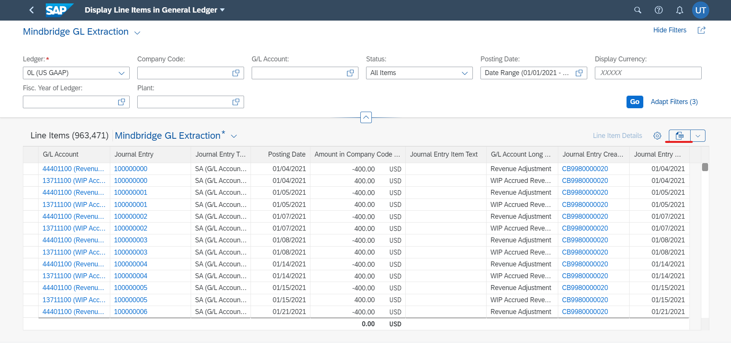731x343 pixels.
Task: Open G/L Account value help icon
Action: click(350, 73)
